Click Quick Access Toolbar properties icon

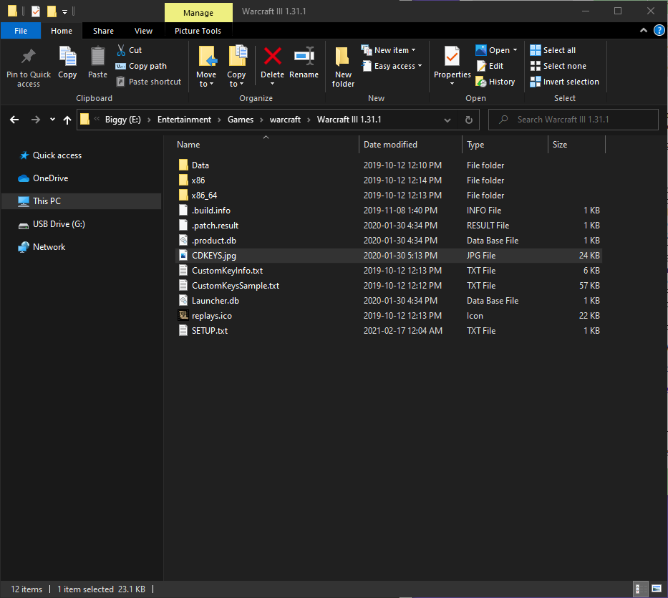pyautogui.click(x=36, y=11)
